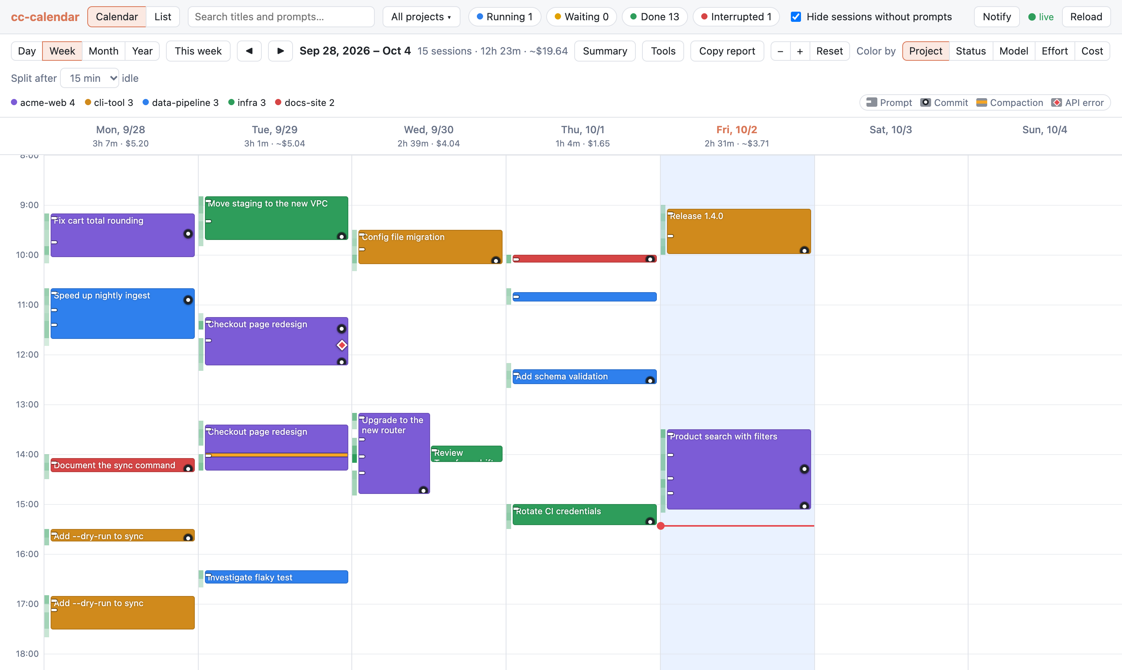The width and height of the screenshot is (1122, 670).
Task: Toggle the Done 13 status filter
Action: click(654, 17)
